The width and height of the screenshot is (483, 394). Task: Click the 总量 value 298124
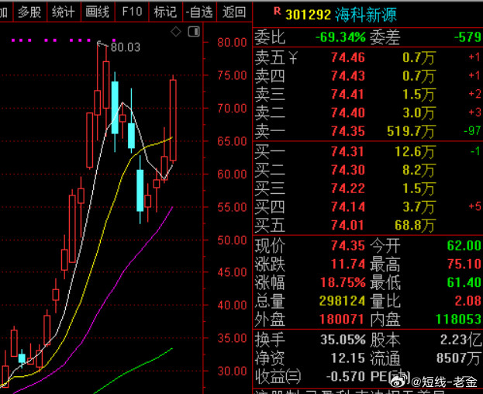coord(342,301)
